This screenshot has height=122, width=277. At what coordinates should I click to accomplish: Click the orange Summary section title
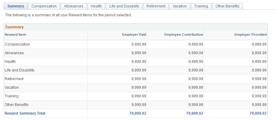click(x=14, y=27)
